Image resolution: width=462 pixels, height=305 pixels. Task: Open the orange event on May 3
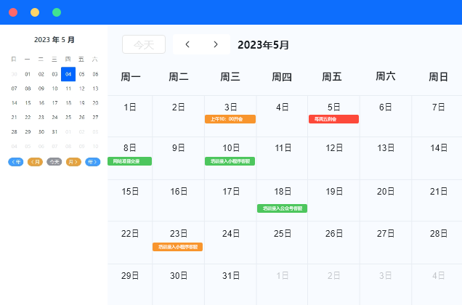(x=230, y=119)
